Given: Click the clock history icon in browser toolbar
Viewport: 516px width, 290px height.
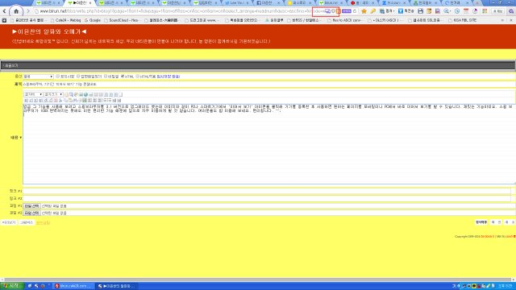Looking at the screenshot, I should coord(457,11).
